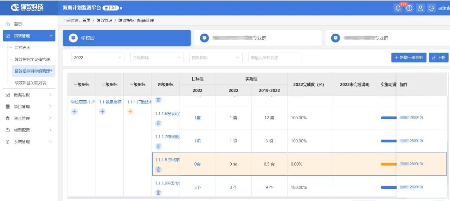Image resolution: width=450 pixels, height=201 pixels.
Task: Expand 数据看板 sidebar menu
Action: click(29, 95)
